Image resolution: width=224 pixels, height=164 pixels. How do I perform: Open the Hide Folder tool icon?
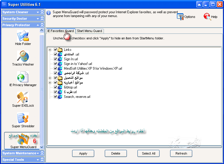(x=23, y=36)
